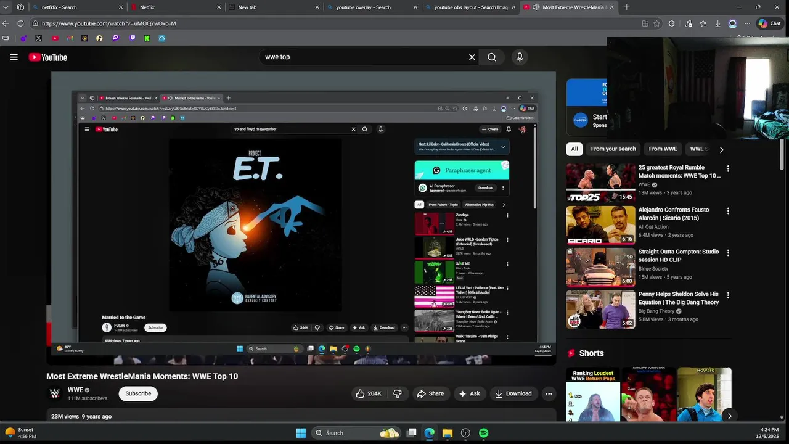Open the Gmail bookmark in favorites bar
The height and width of the screenshot is (444, 789).
click(70, 38)
